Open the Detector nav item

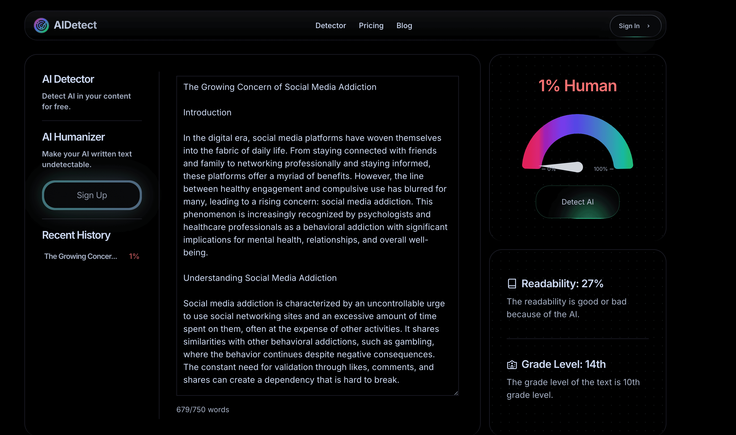[x=330, y=25]
